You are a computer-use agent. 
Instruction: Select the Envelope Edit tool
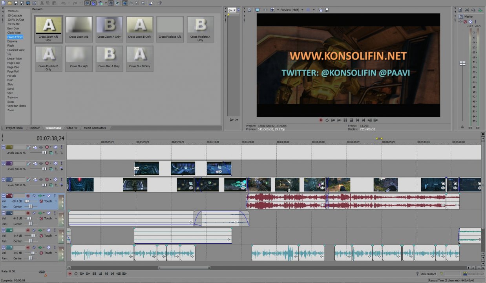[x=131, y=3]
